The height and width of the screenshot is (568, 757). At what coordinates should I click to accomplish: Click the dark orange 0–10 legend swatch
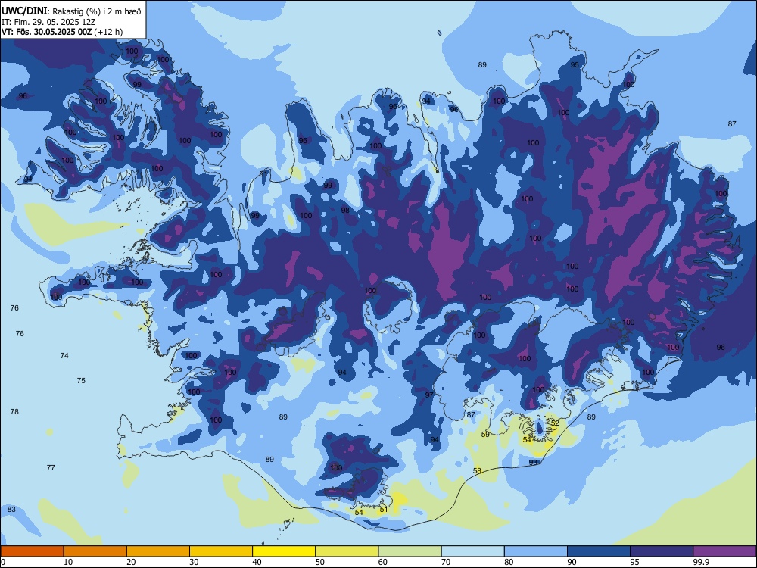click(32, 551)
